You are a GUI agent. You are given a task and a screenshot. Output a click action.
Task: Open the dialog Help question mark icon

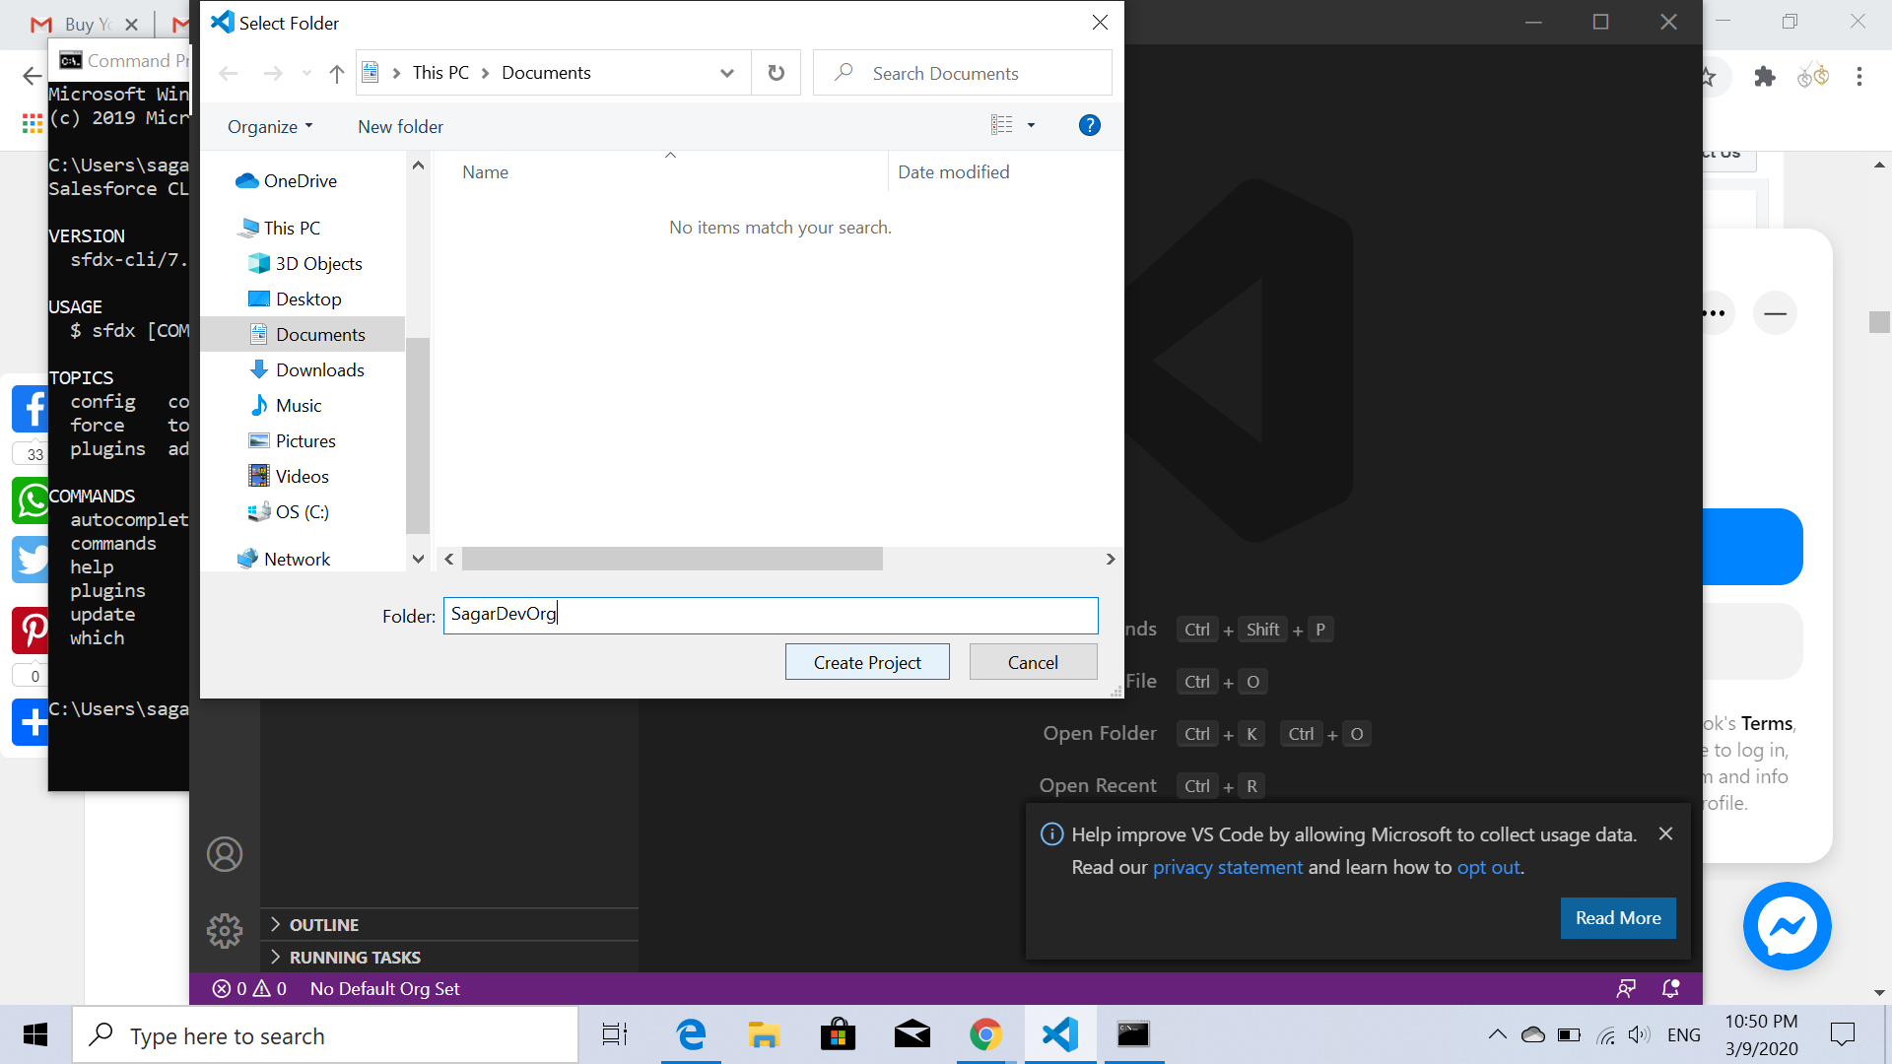click(x=1089, y=125)
